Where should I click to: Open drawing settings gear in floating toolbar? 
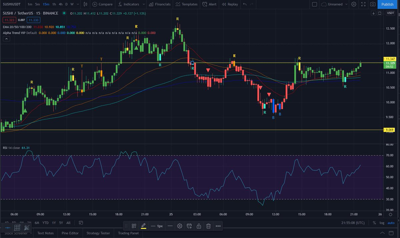tap(180, 226)
